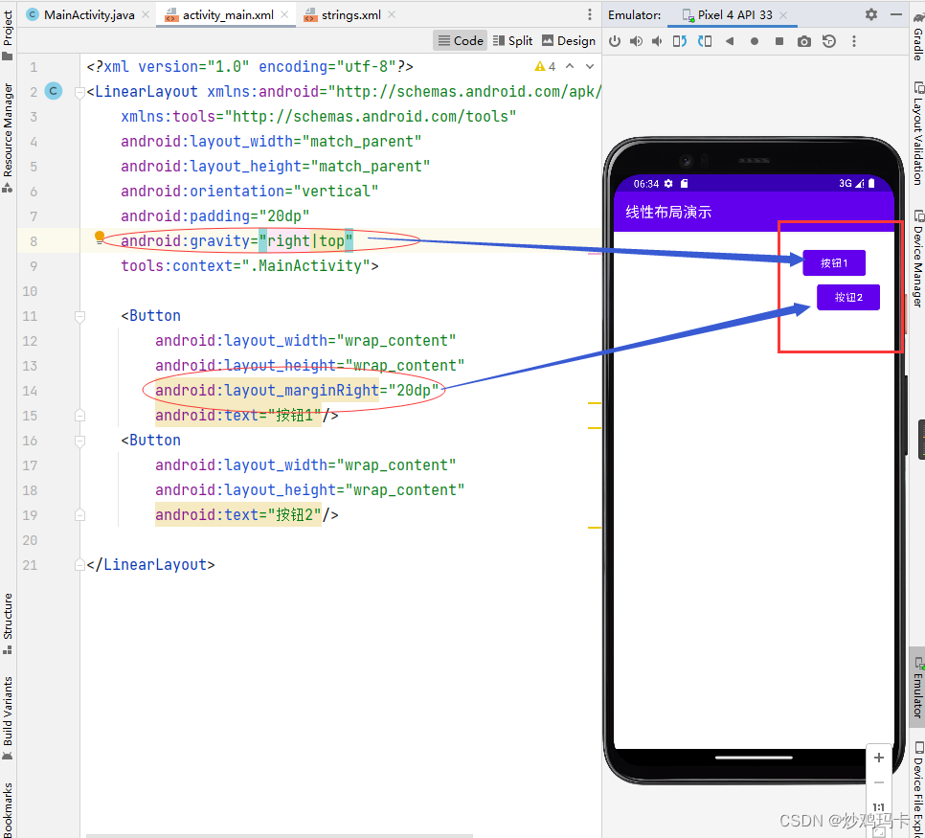Toggle the Layout Validation tool window
This screenshot has width=925, height=838.
tap(917, 134)
